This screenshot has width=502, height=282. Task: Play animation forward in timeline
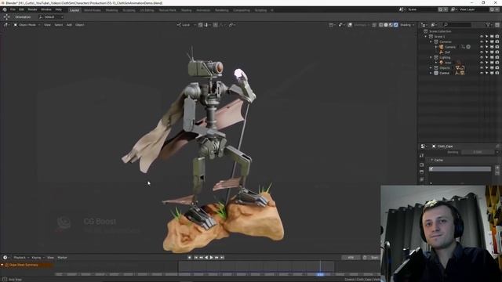coord(211,258)
